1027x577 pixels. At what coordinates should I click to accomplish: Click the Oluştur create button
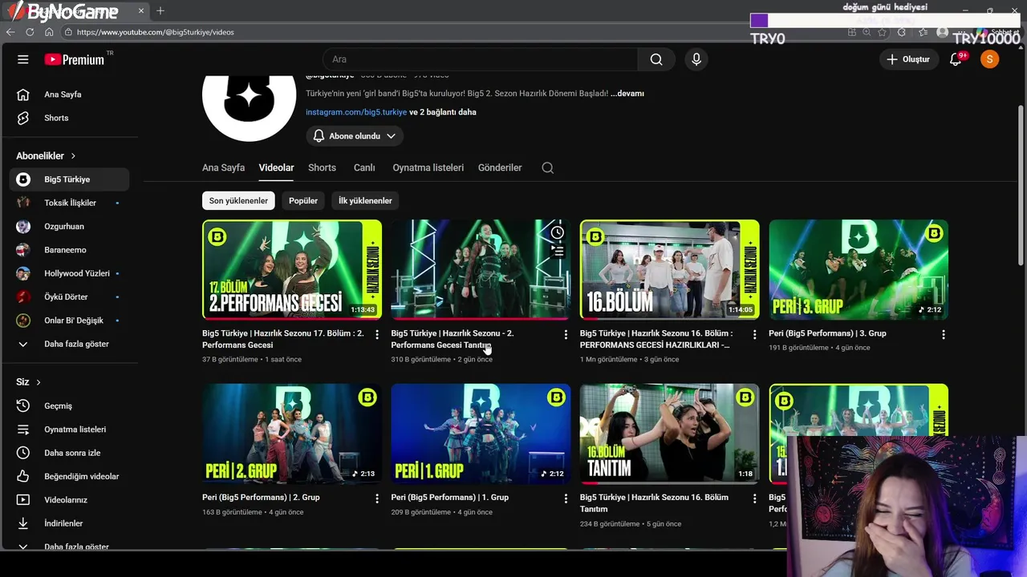tap(908, 59)
